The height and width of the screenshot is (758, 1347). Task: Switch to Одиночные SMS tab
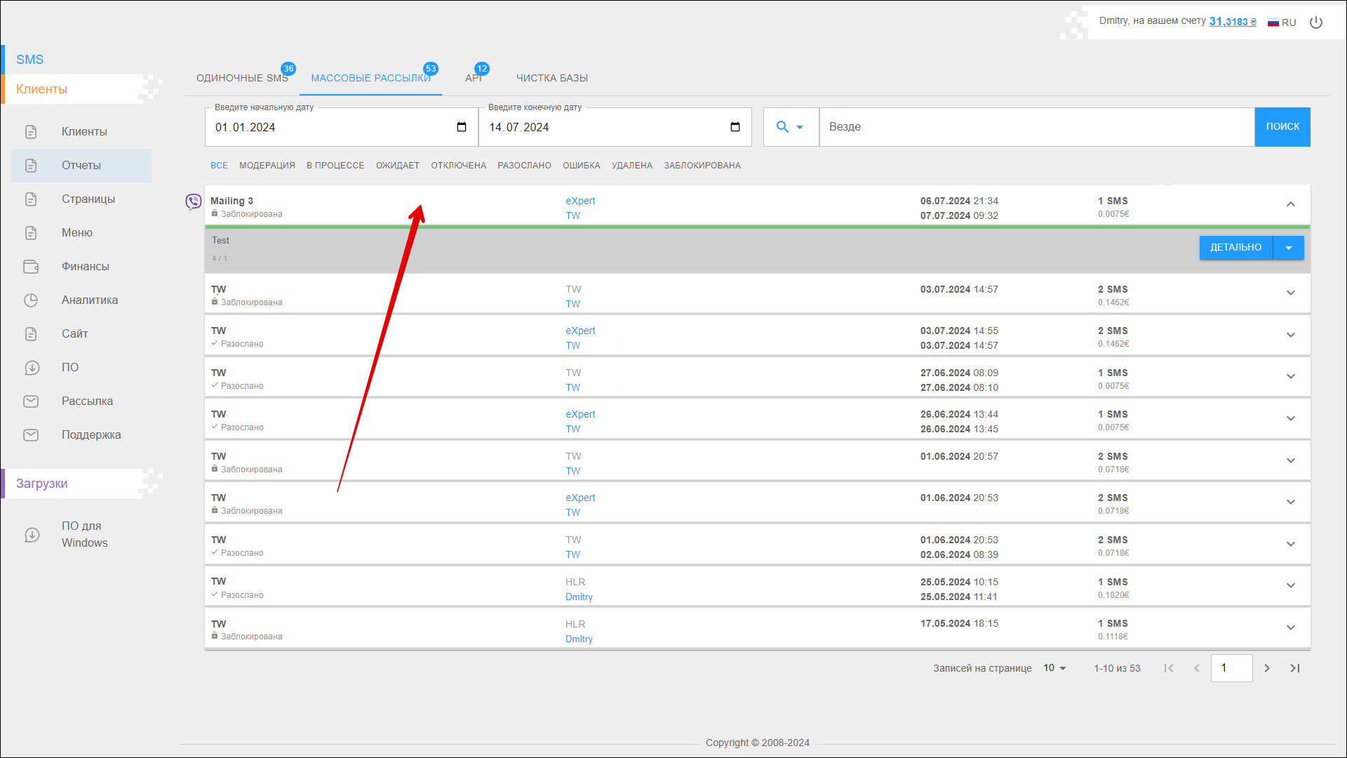242,78
